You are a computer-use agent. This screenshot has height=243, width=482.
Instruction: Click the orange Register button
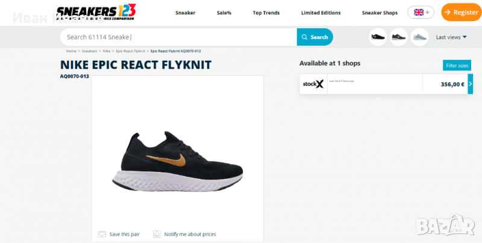[462, 12]
